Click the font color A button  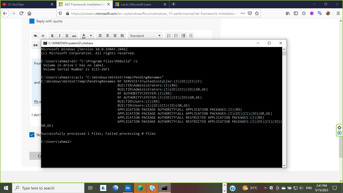(84, 36)
